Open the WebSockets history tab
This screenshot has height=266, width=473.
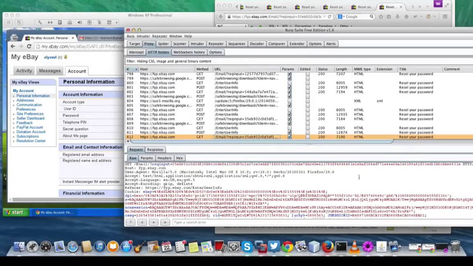pyautogui.click(x=189, y=52)
